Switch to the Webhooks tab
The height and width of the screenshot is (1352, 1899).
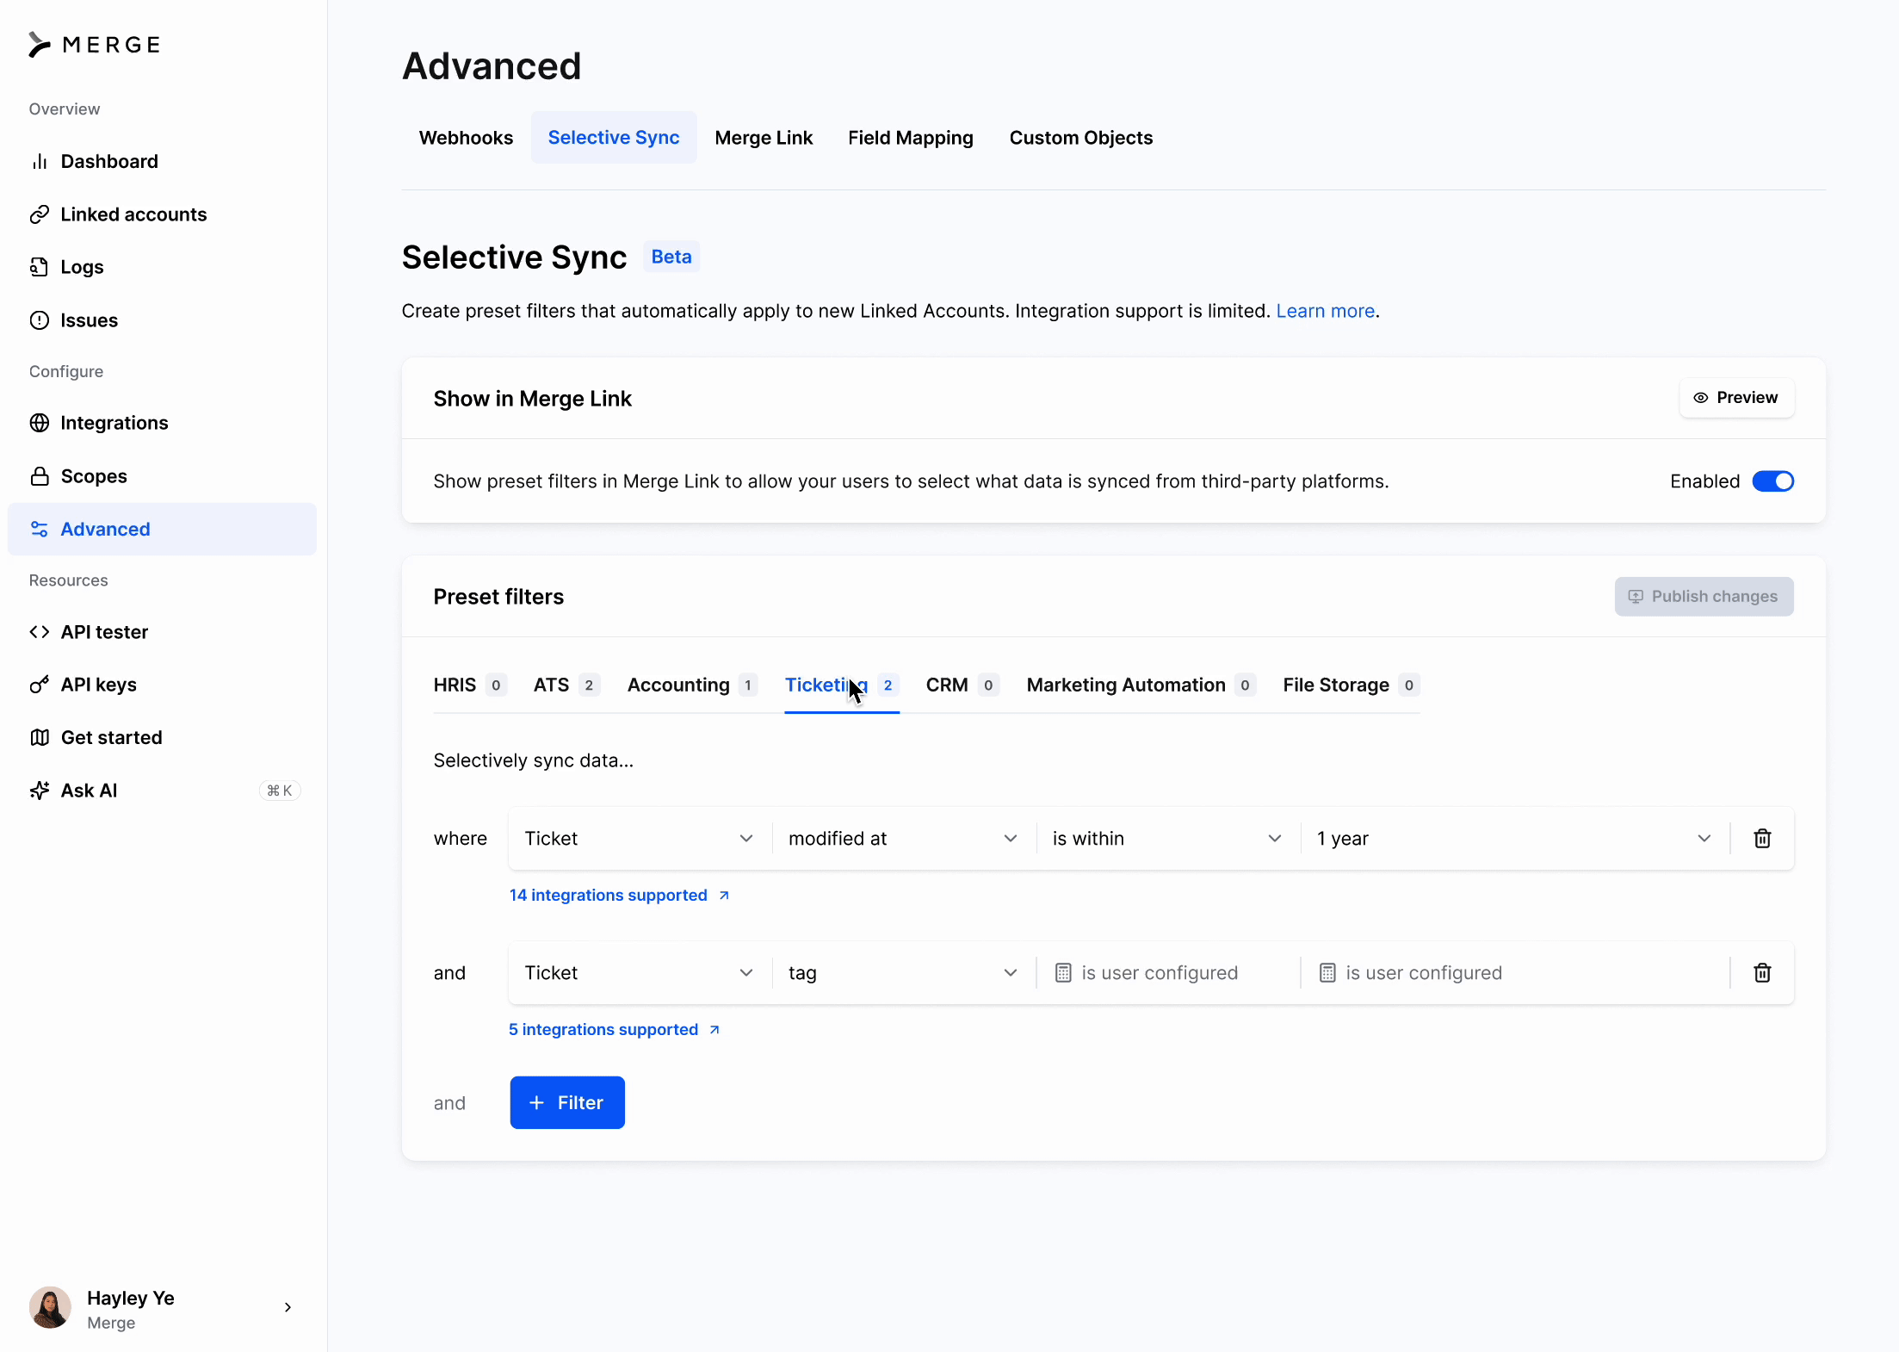point(466,138)
